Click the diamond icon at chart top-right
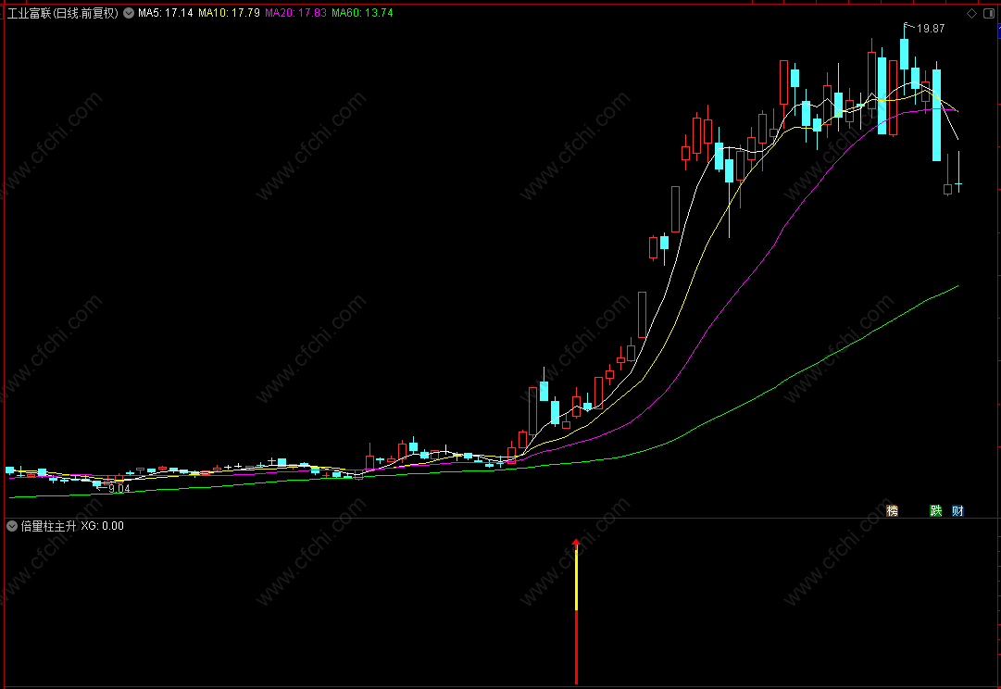This screenshot has height=689, width=1001. click(971, 13)
